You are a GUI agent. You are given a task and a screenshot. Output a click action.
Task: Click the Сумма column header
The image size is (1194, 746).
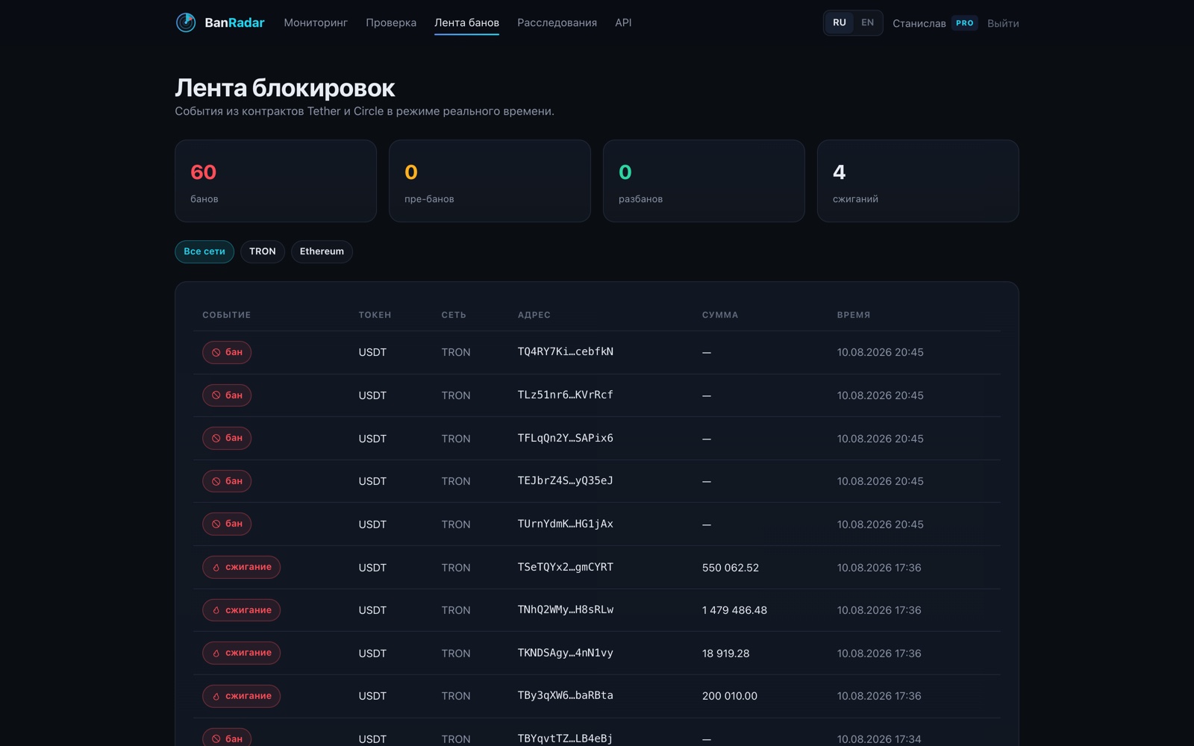tap(720, 315)
